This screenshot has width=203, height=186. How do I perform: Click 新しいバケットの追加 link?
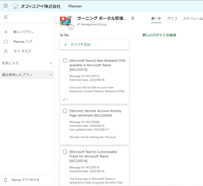[x=159, y=35]
